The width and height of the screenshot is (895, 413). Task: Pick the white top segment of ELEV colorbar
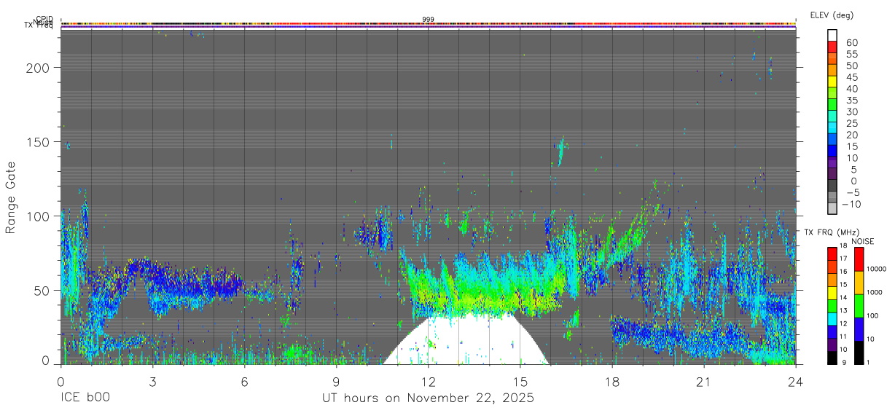coord(832,35)
